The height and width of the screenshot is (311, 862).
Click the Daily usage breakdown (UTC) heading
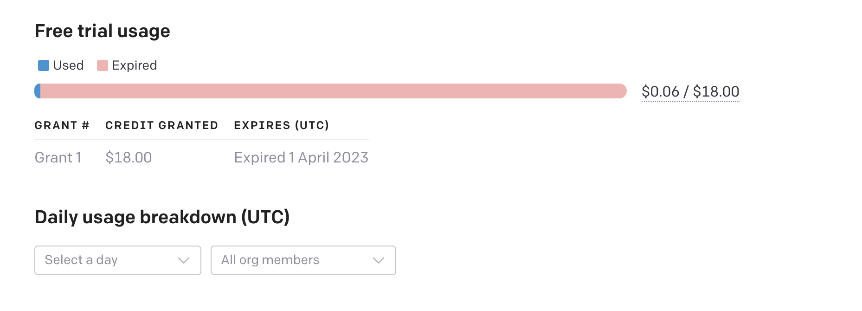tap(162, 217)
